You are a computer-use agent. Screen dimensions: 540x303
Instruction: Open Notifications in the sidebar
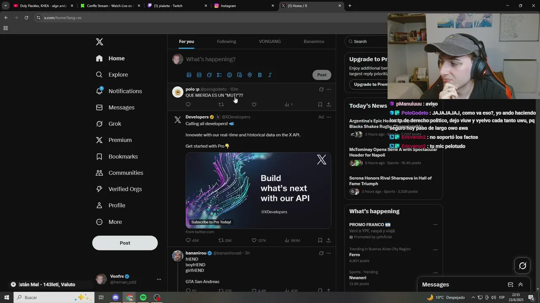[x=119, y=91]
